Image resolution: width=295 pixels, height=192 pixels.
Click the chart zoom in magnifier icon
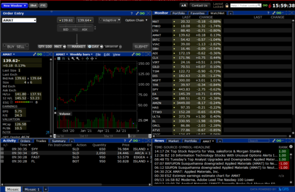[73, 58]
